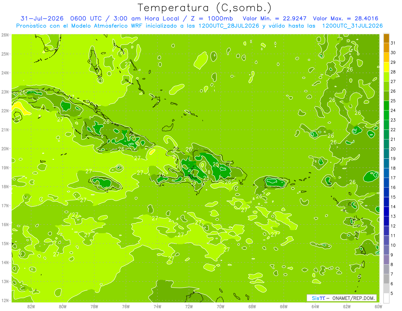Click the '16N' latitude axis label
Image resolution: width=402 pixels, height=311 pixels.
coord(5,224)
